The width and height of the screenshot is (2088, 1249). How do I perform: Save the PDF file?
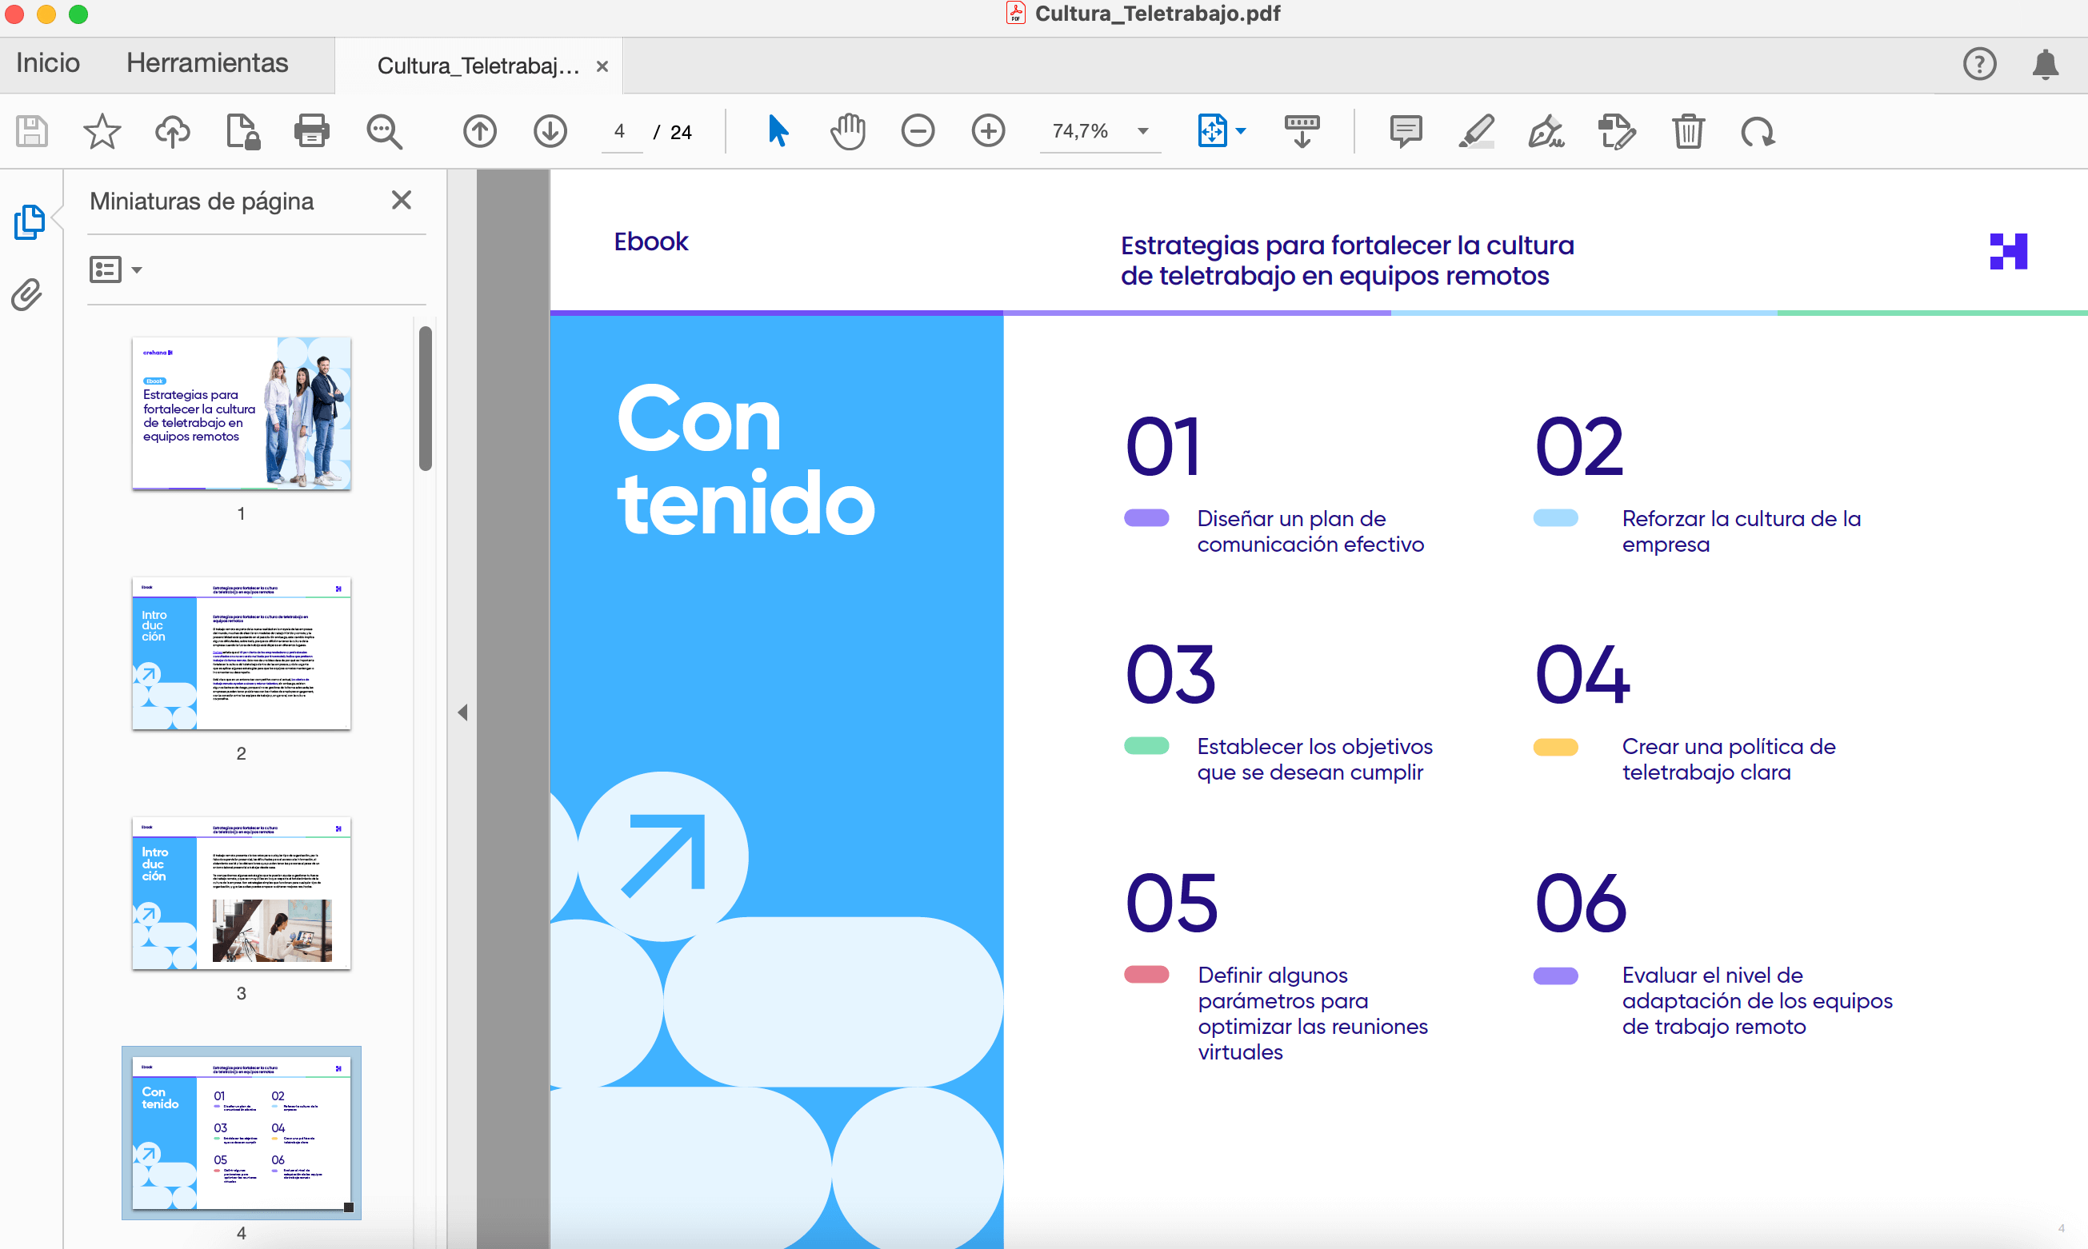[x=31, y=131]
